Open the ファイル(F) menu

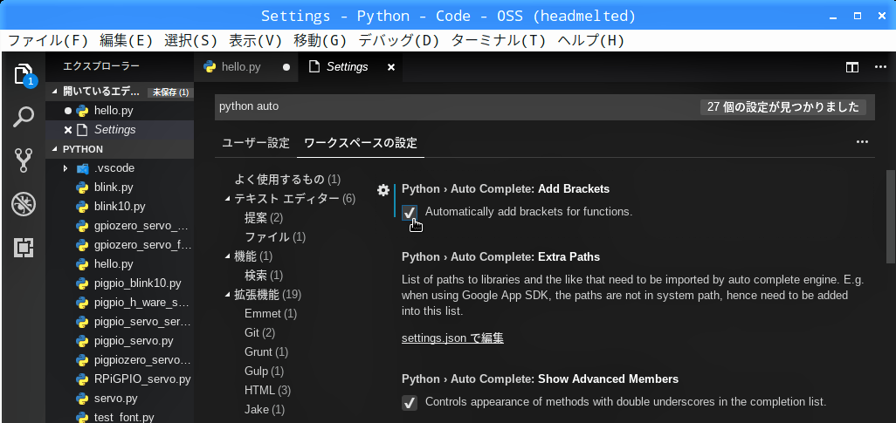coord(48,40)
